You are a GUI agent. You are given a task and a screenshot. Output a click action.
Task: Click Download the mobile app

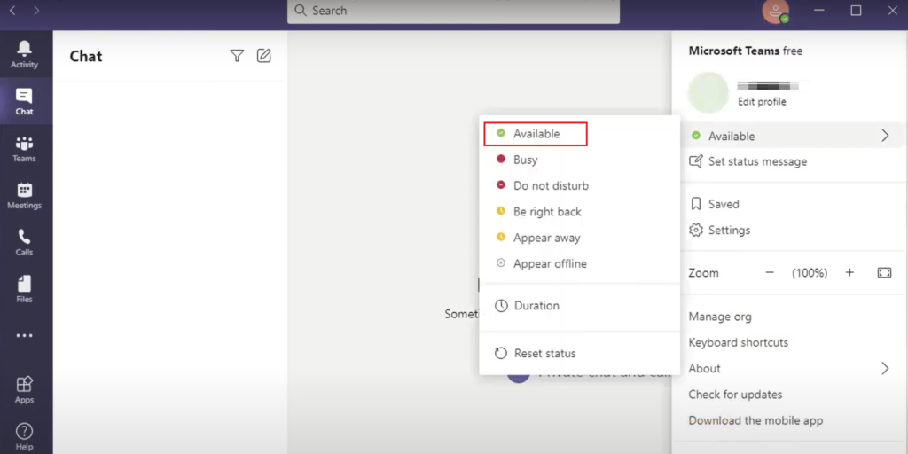click(x=755, y=421)
